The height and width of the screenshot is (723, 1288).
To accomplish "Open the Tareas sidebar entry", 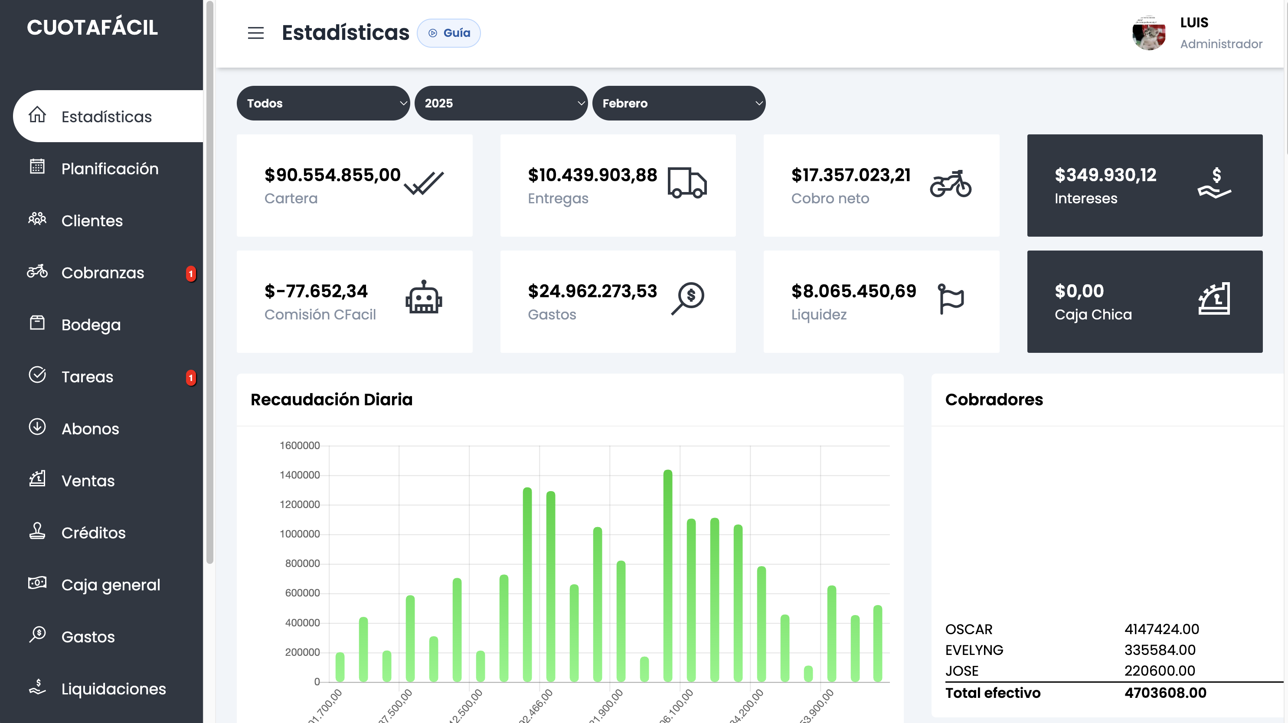I will (x=87, y=377).
